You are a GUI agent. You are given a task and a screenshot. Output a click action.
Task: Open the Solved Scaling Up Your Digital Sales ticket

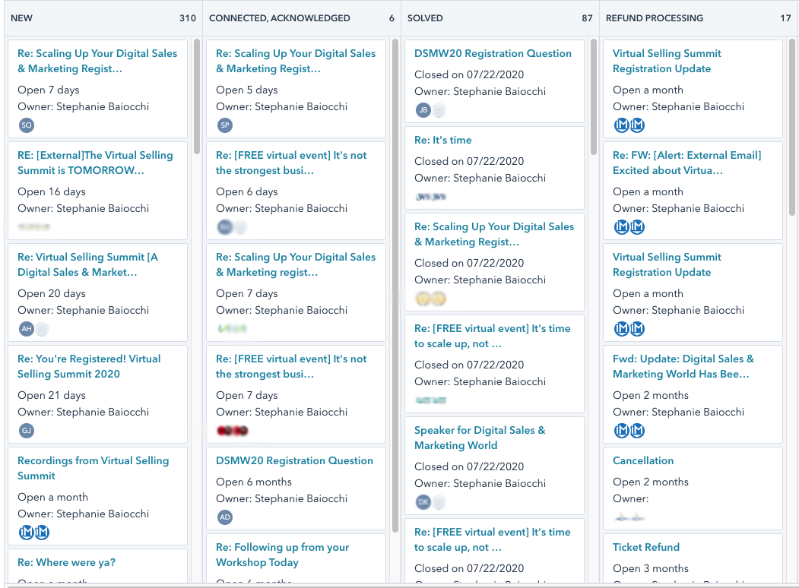(x=494, y=234)
